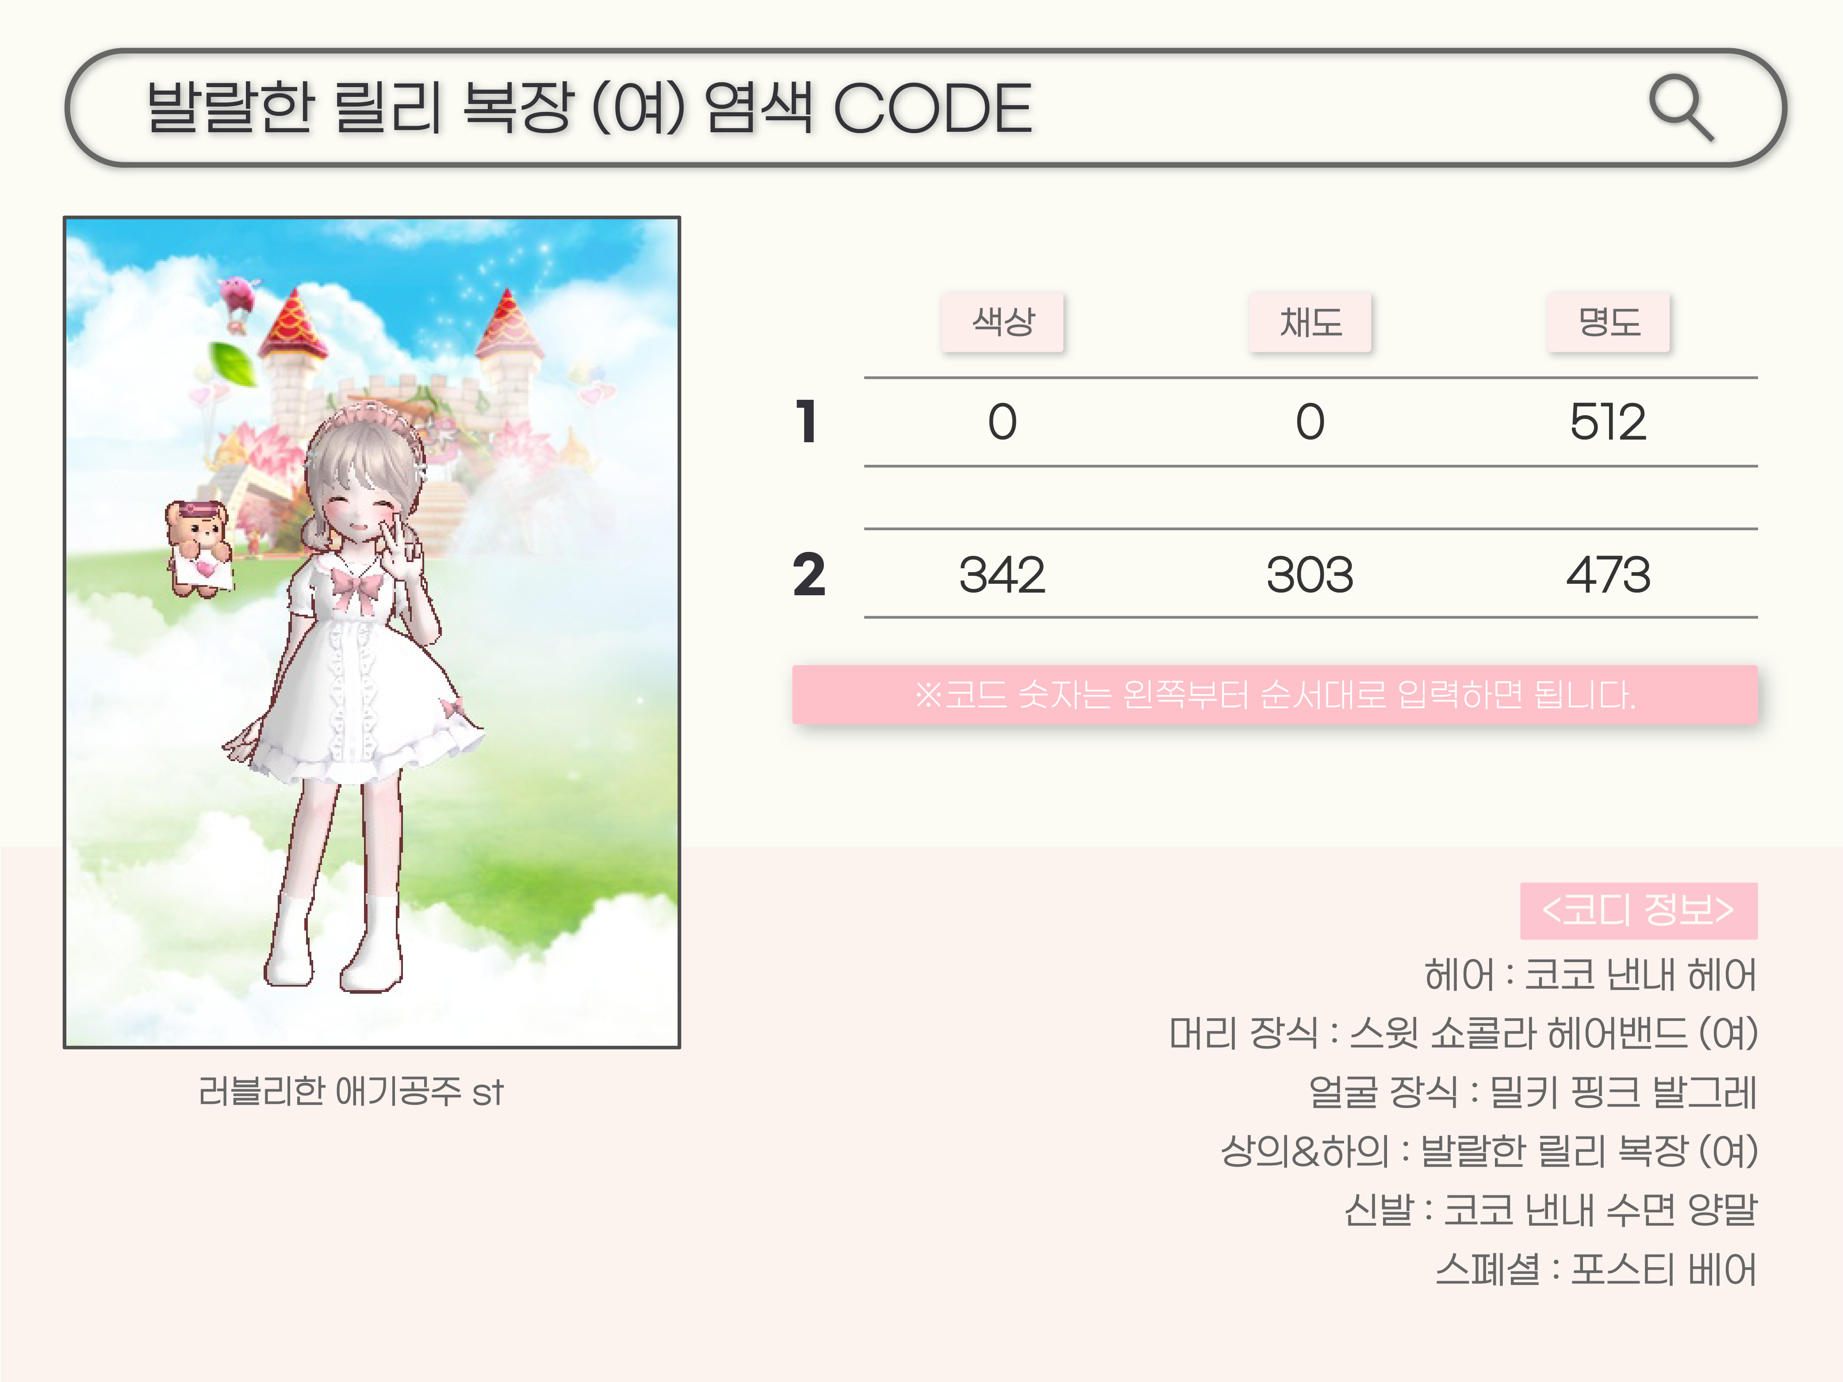The image size is (1843, 1382).
Task: Click the caption 러블리한 애기공주 st
Action: [351, 1091]
